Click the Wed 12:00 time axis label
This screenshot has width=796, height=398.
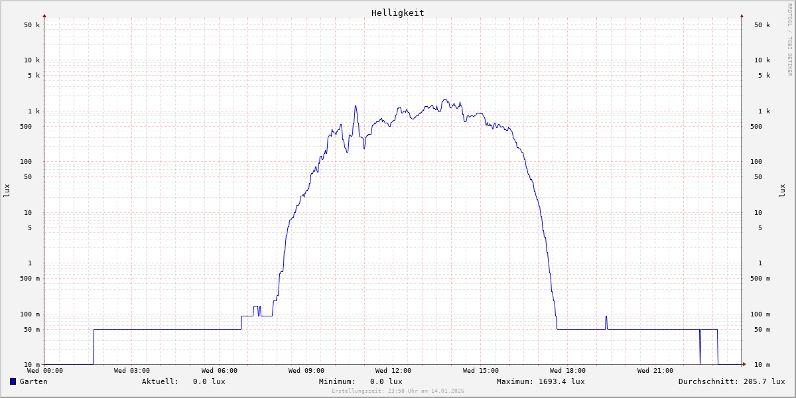click(x=393, y=371)
